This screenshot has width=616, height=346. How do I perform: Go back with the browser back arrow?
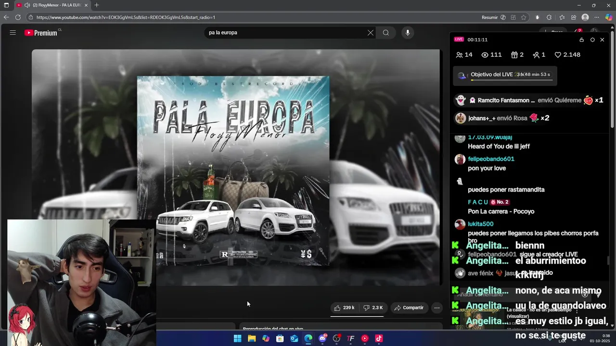[x=6, y=17]
